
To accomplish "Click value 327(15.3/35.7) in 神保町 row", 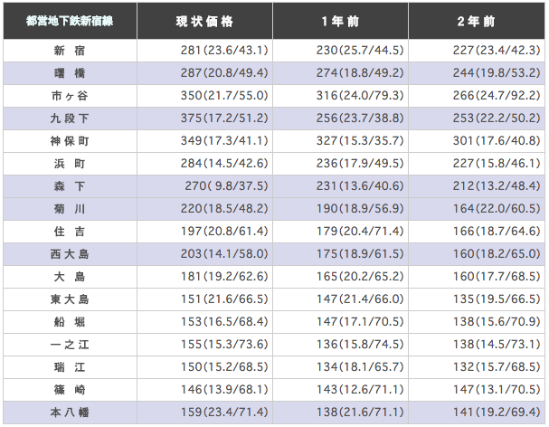I will pos(360,141).
